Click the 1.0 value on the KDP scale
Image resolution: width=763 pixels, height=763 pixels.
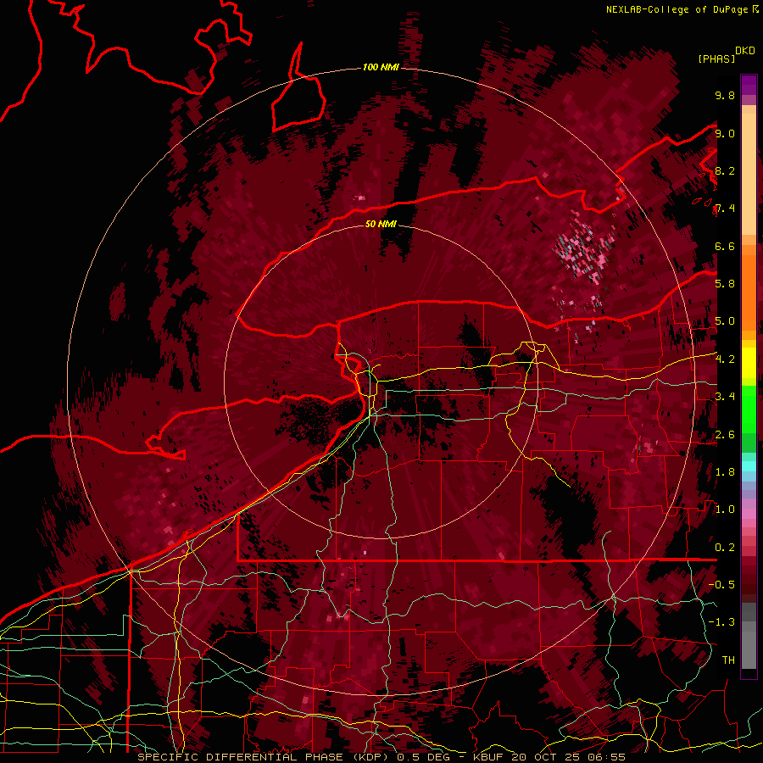725,510
